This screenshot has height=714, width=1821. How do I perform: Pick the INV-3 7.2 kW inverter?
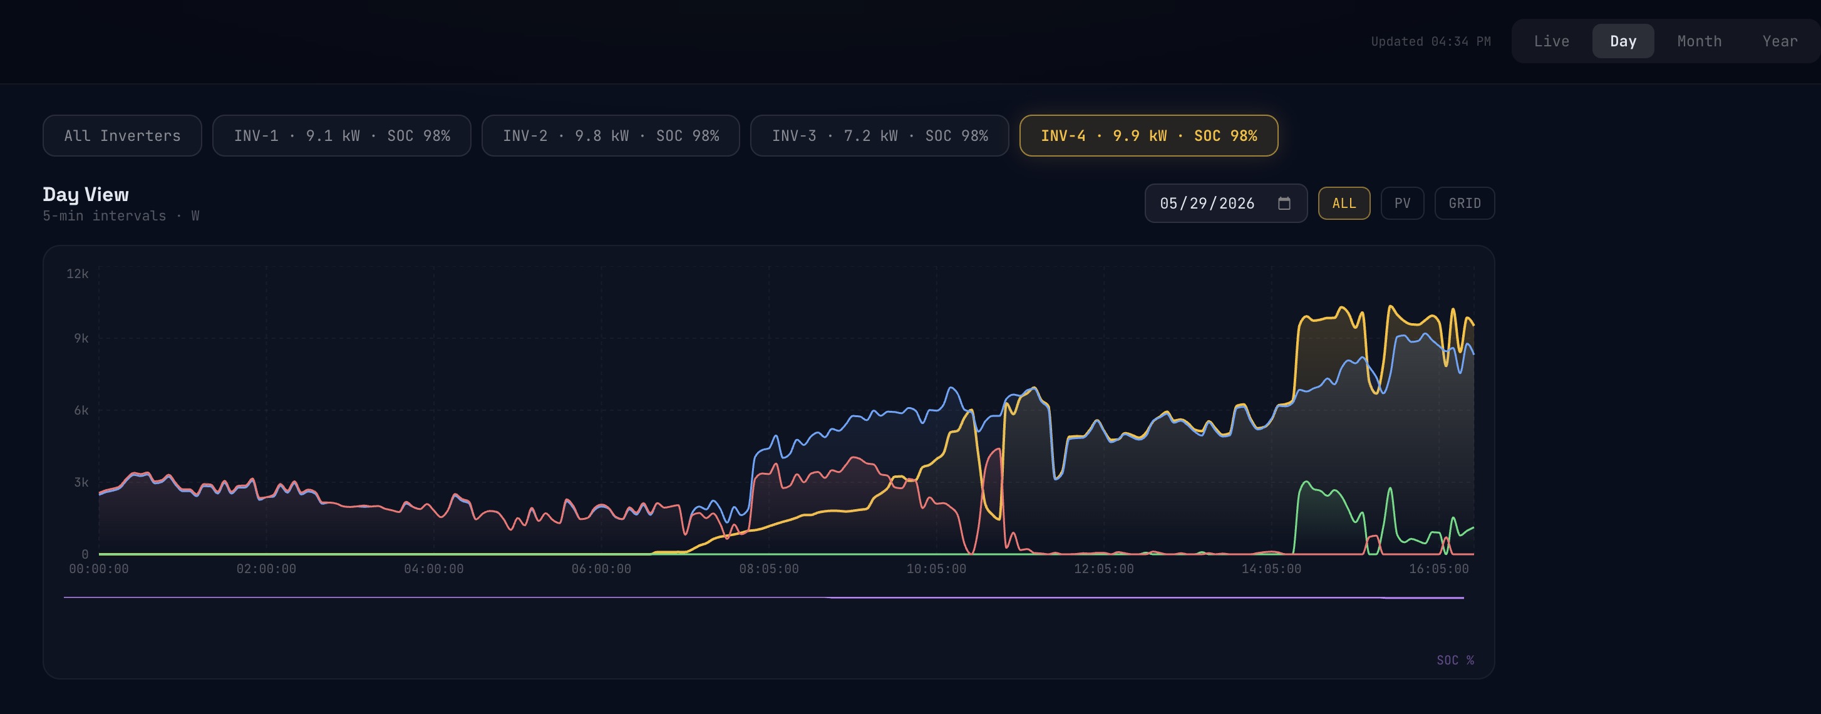click(x=879, y=136)
